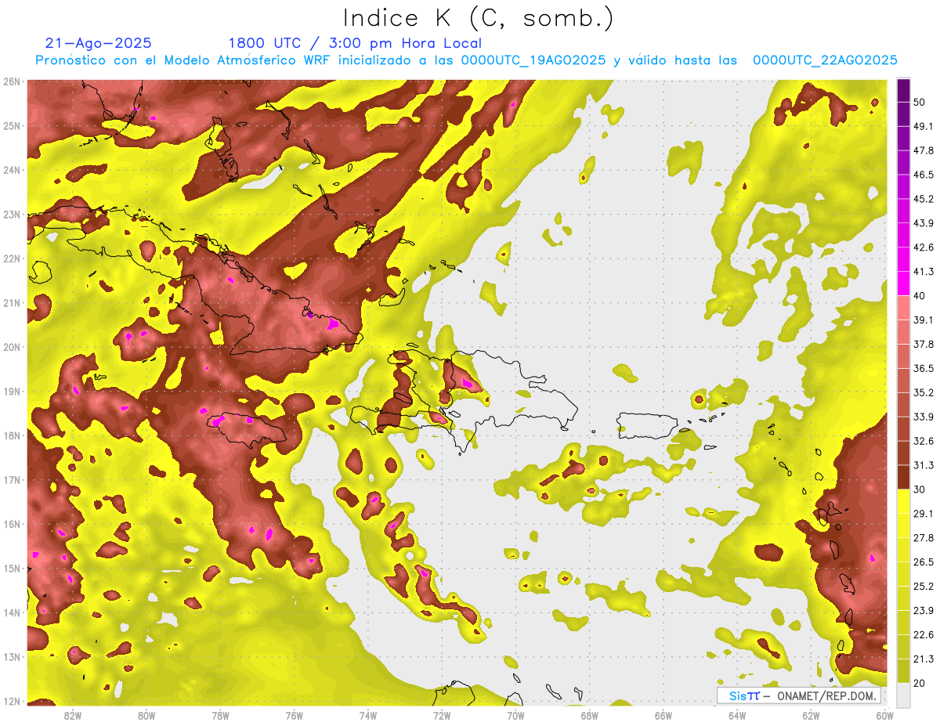Click the longitude label "74W"
Image resolution: width=940 pixels, height=726 pixels.
coord(368,715)
